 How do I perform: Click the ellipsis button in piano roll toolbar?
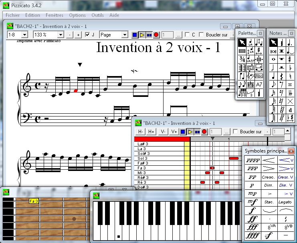[226, 132]
